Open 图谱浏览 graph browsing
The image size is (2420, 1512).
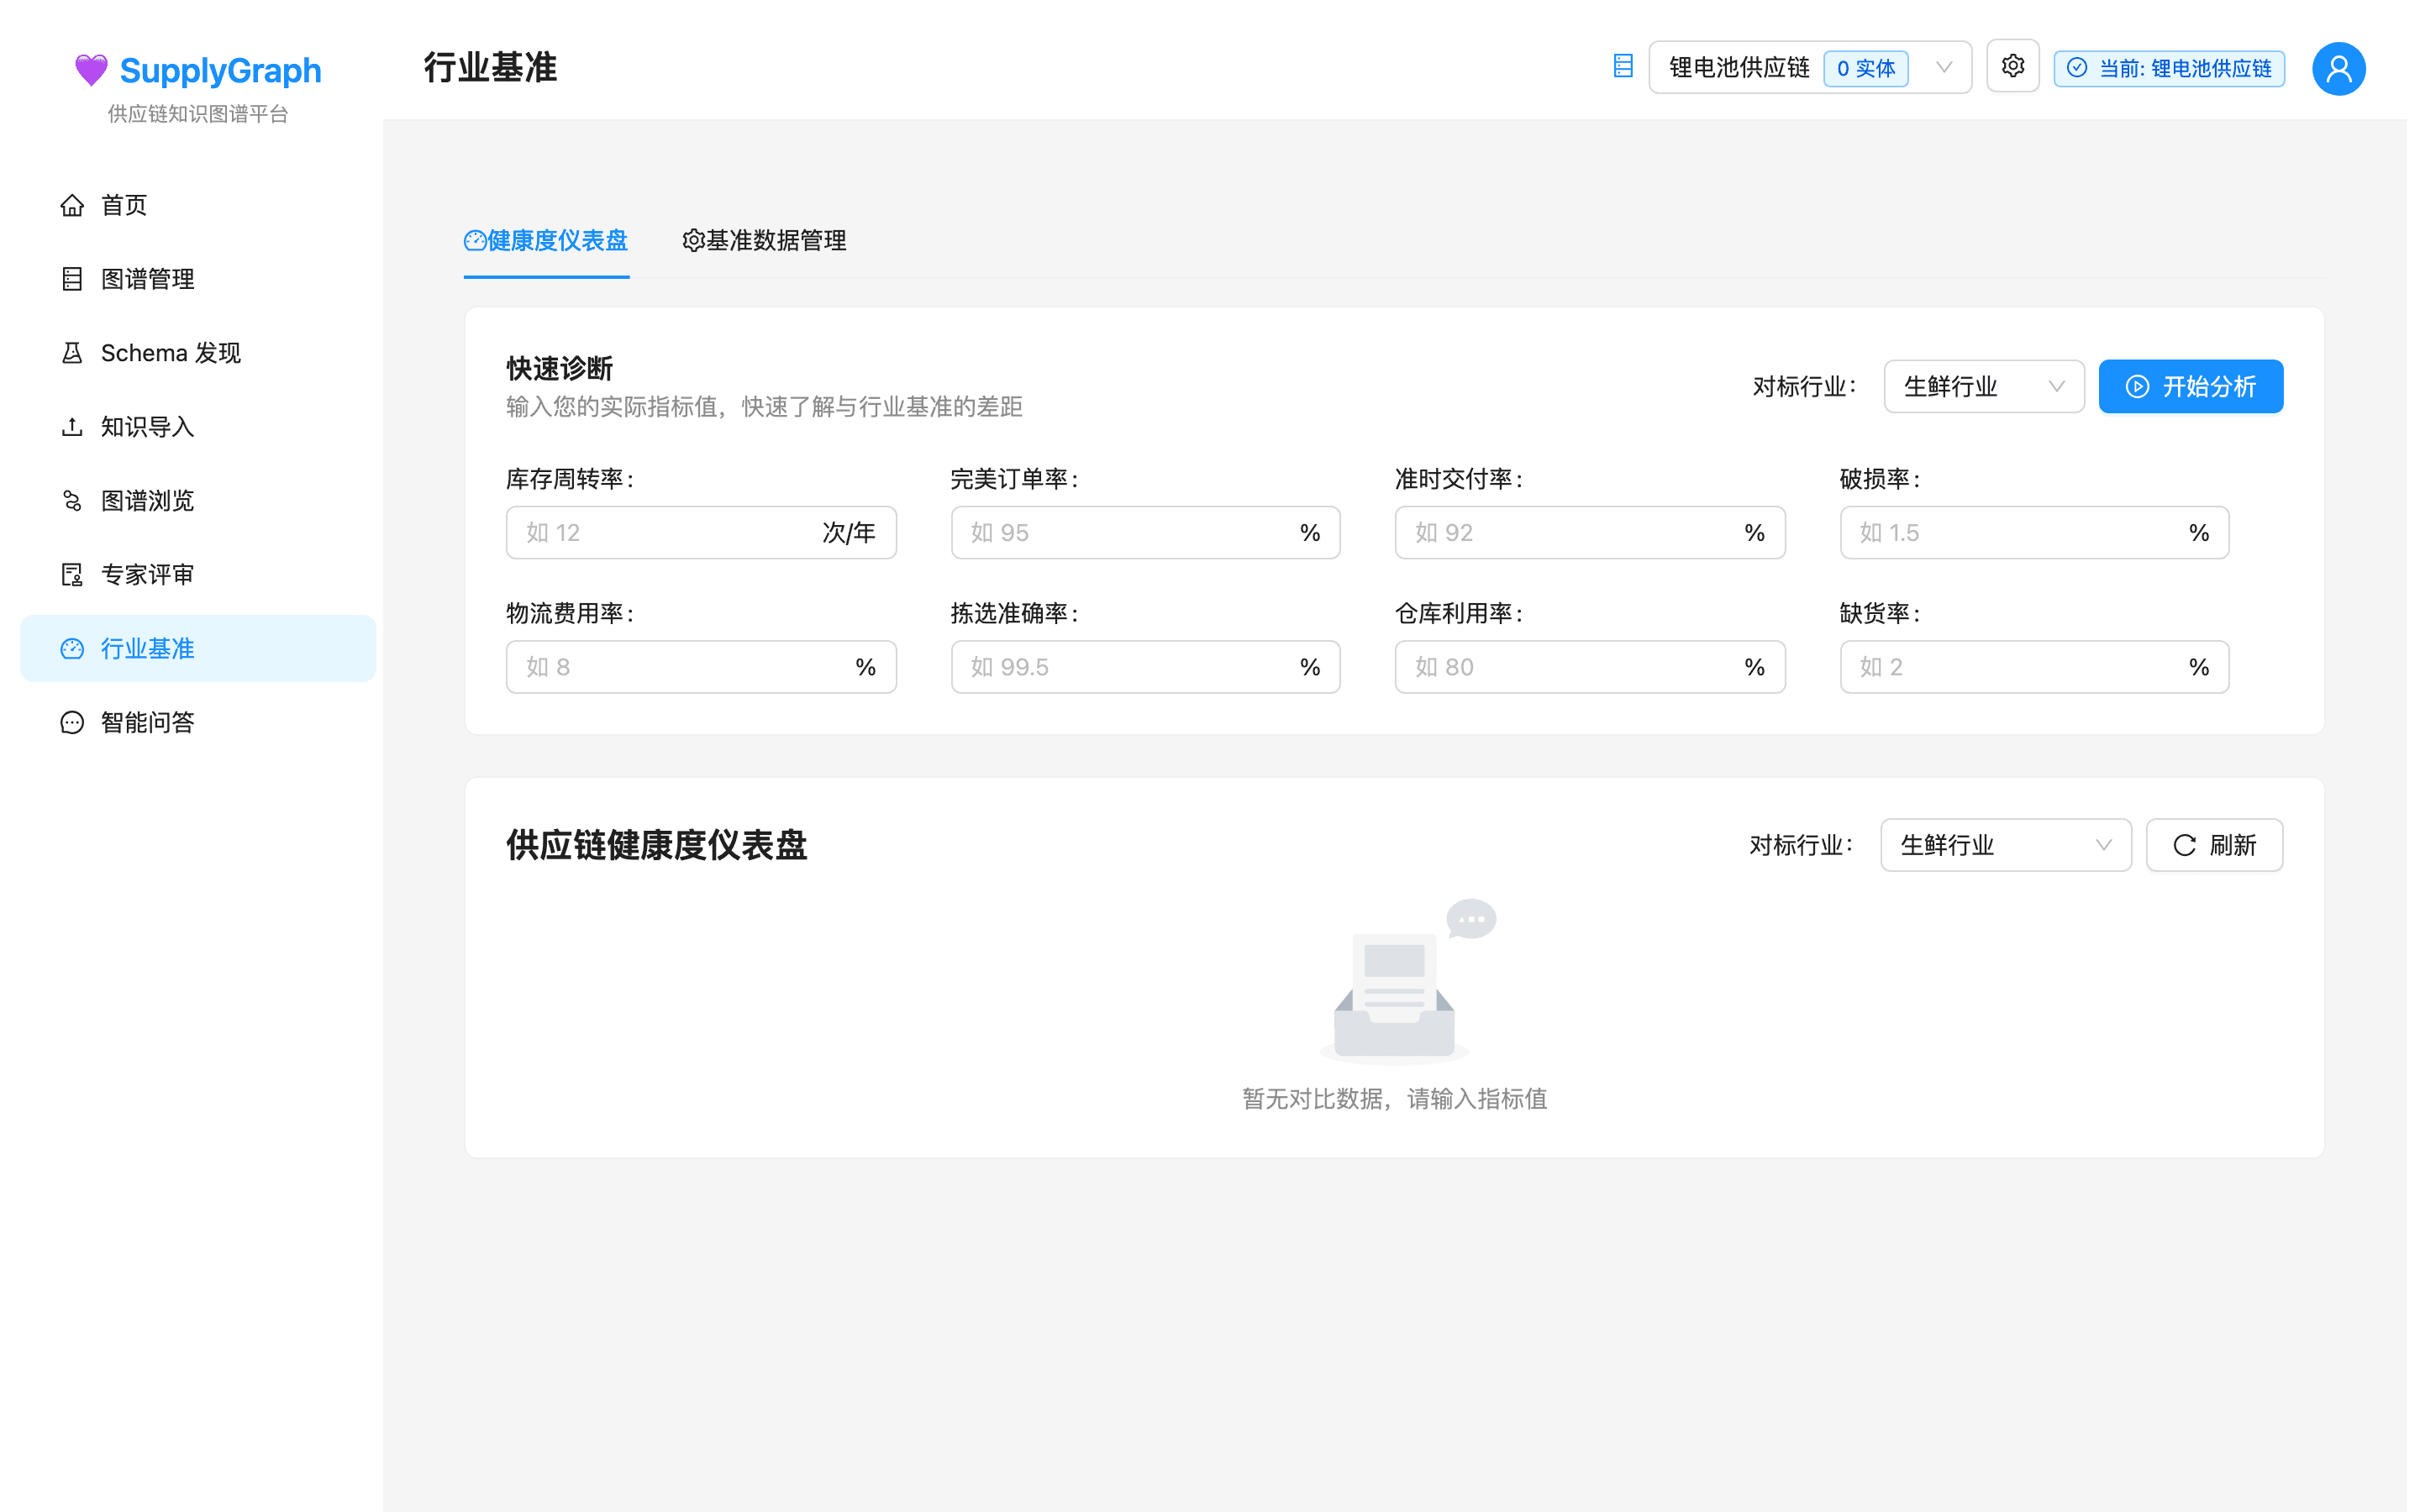click(x=147, y=500)
